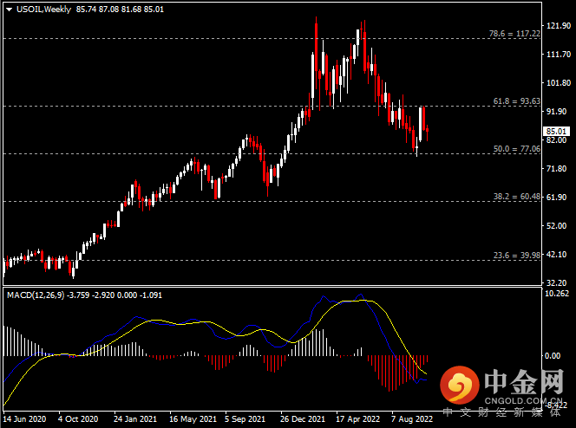
Task: Select the 78.6 = 117.22 Fibonacci label
Action: click(515, 33)
